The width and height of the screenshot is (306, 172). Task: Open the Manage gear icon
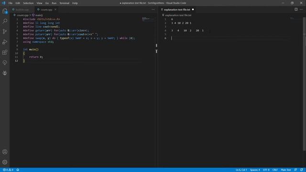(5, 162)
